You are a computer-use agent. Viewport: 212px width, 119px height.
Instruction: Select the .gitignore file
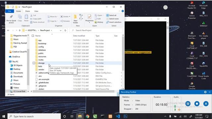click(42, 86)
